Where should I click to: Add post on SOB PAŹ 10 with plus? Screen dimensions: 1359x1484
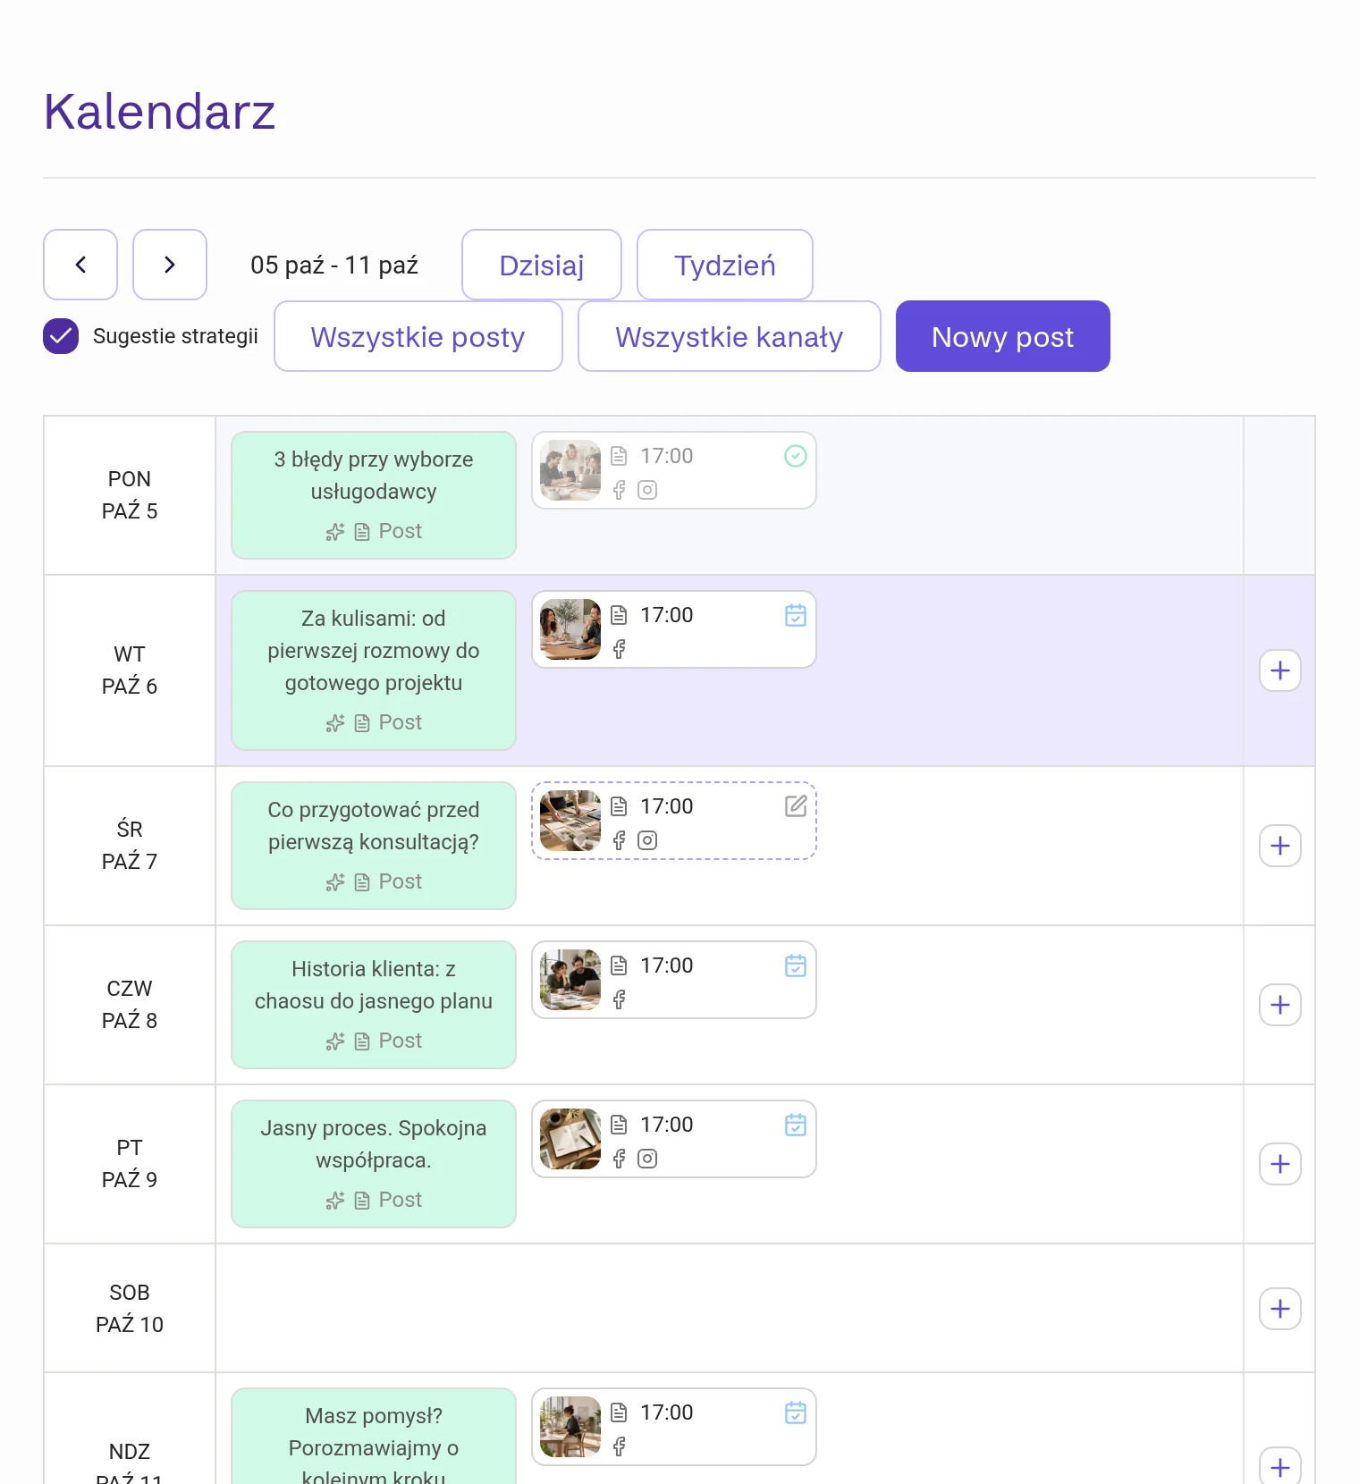pyautogui.click(x=1280, y=1309)
